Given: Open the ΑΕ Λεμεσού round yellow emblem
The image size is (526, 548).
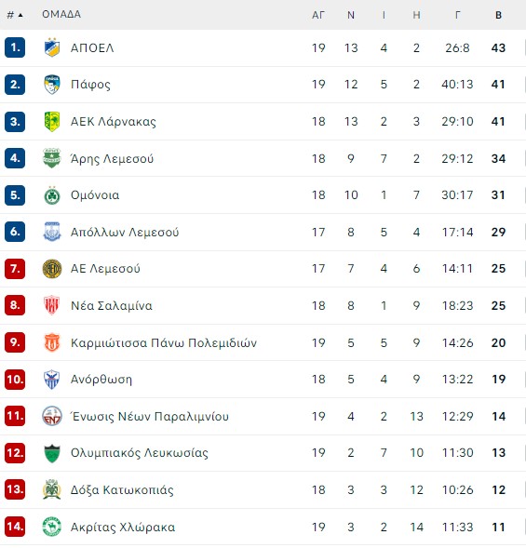Looking at the screenshot, I should pyautogui.click(x=52, y=269).
